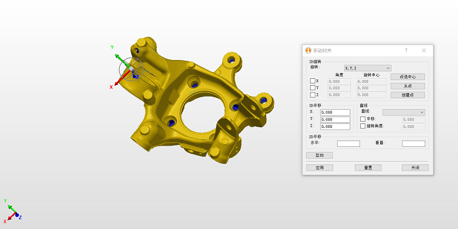Click the 2D平移 水平 input field

[348, 143]
